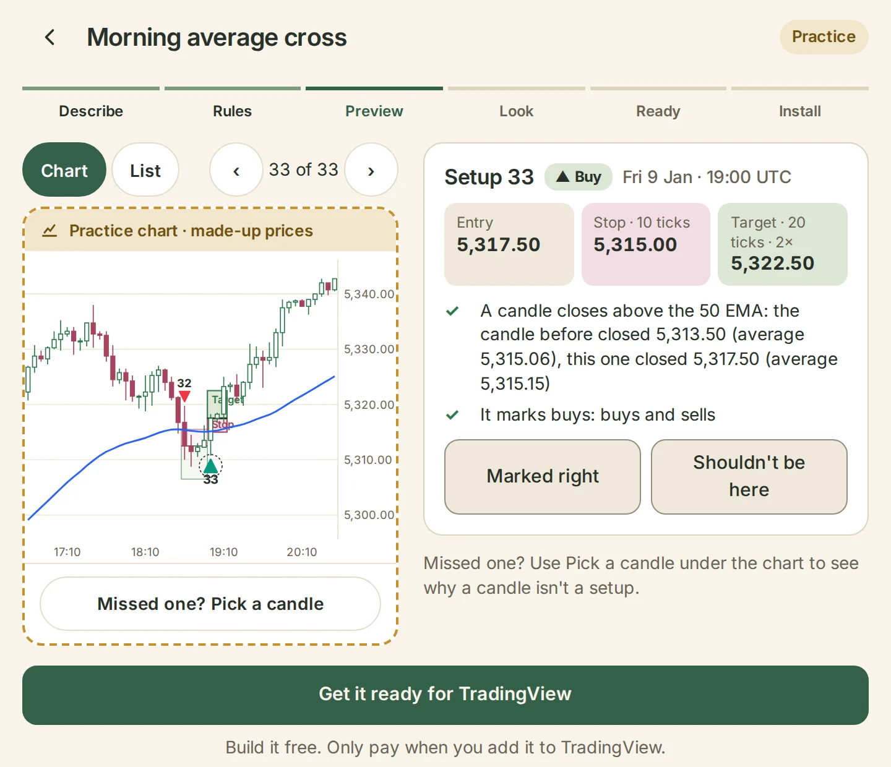Select the Preview step tab
The height and width of the screenshot is (767, 891).
[x=374, y=111]
